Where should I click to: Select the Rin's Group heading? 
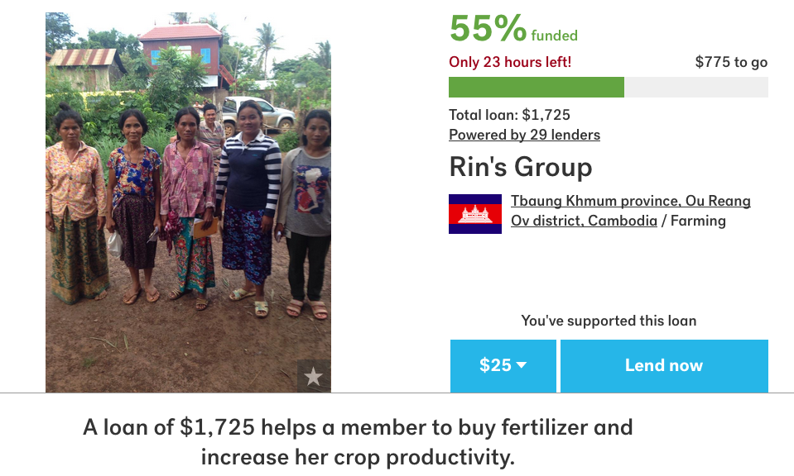[x=521, y=168]
